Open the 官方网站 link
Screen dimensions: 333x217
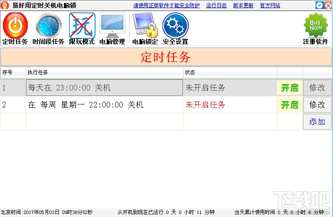270,6
